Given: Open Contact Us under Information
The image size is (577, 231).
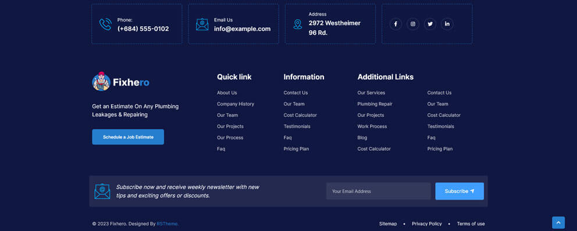Looking at the screenshot, I should point(295,93).
